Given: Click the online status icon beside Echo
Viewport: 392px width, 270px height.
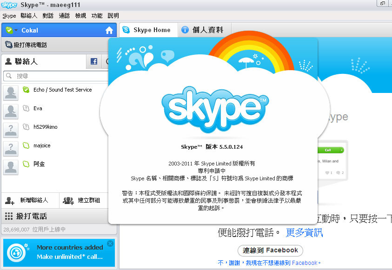Looking at the screenshot, I should (26, 89).
